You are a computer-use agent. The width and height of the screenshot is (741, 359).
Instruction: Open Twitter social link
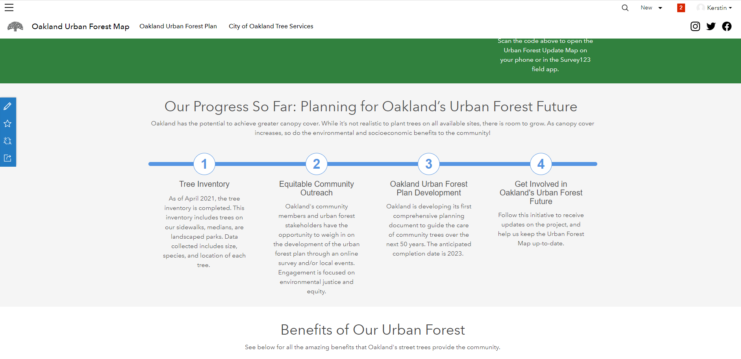pyautogui.click(x=711, y=26)
